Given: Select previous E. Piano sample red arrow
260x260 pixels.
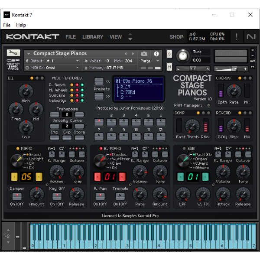Looking at the screenshot, I should (97, 177).
